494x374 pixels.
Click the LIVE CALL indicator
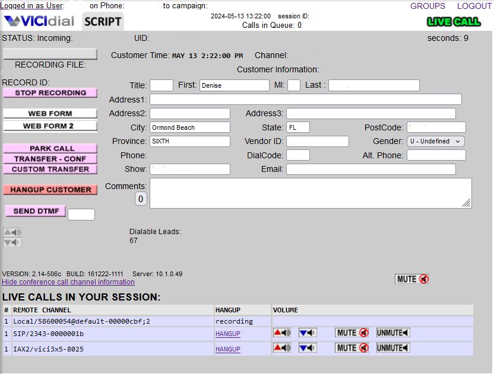(454, 22)
